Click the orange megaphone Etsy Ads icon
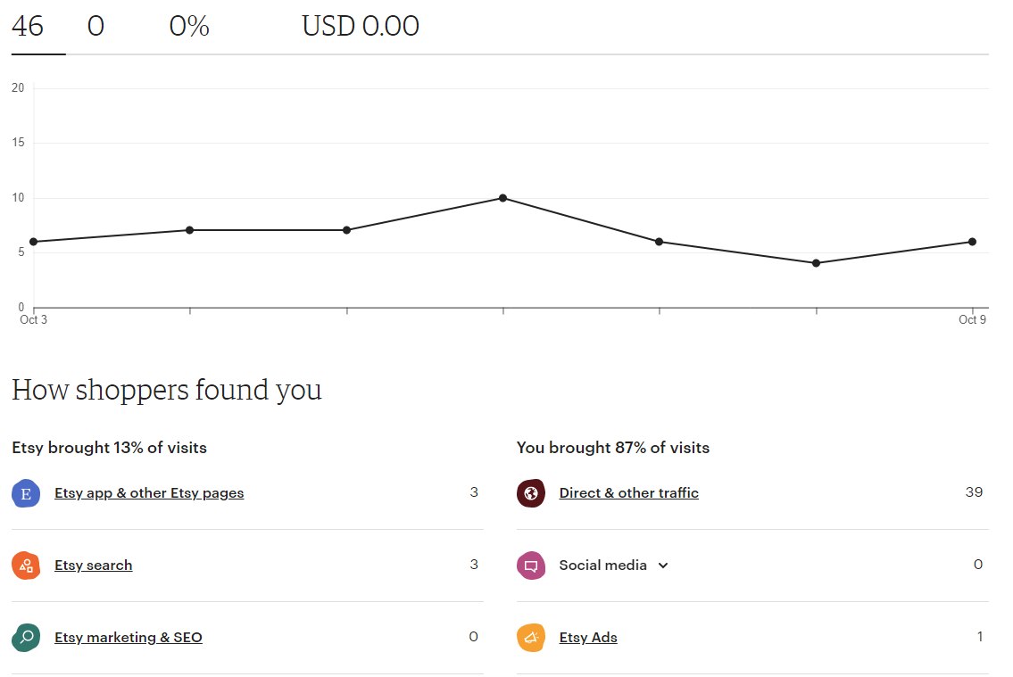 point(531,638)
